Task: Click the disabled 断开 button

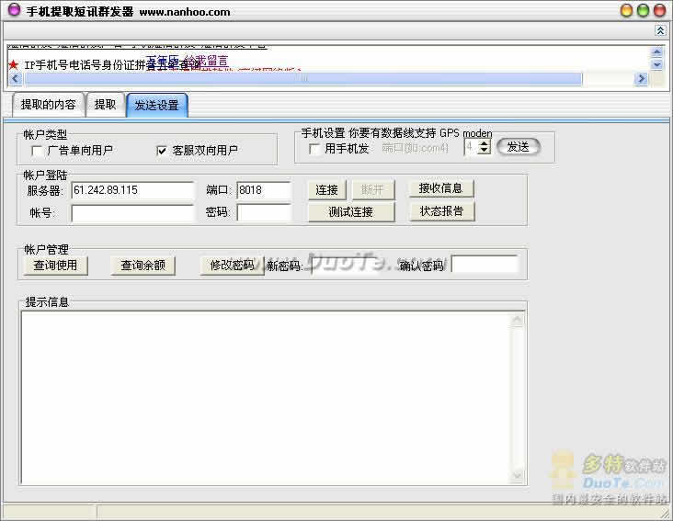Action: [373, 190]
